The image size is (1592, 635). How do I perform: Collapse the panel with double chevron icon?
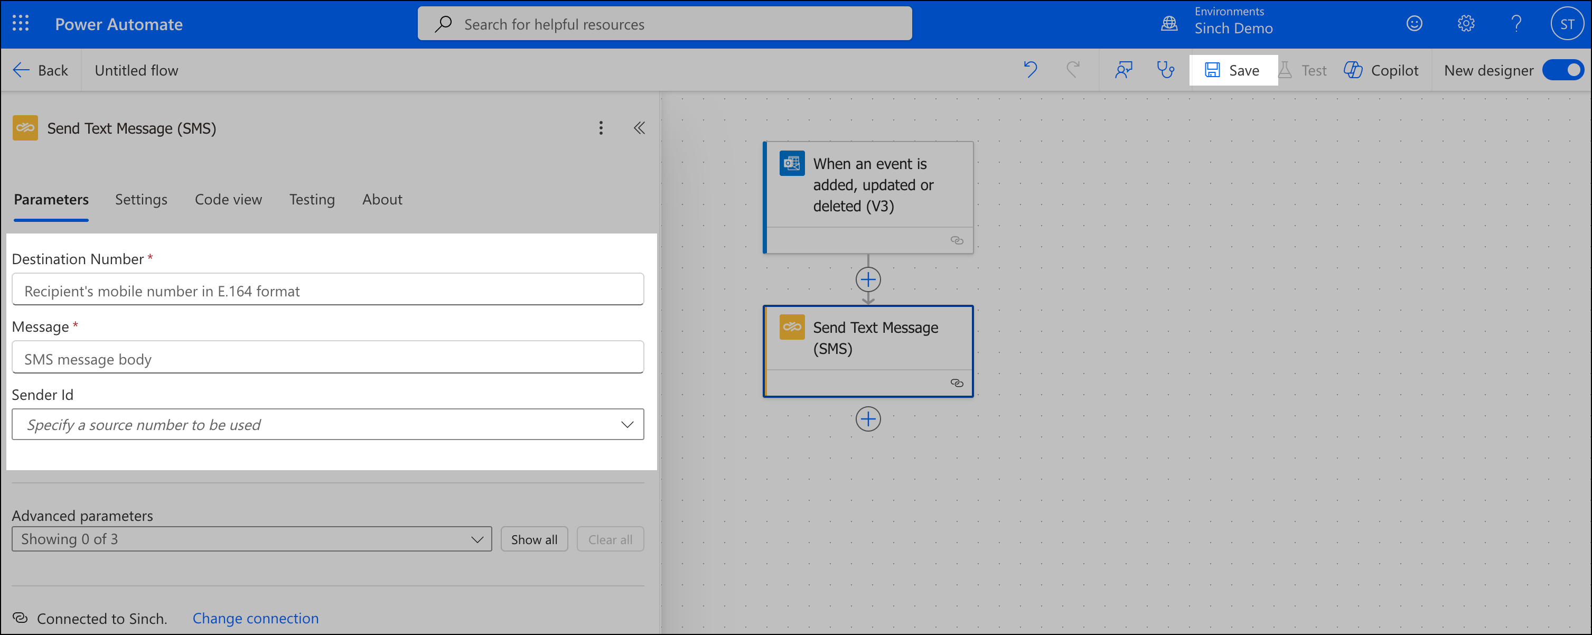pos(639,128)
